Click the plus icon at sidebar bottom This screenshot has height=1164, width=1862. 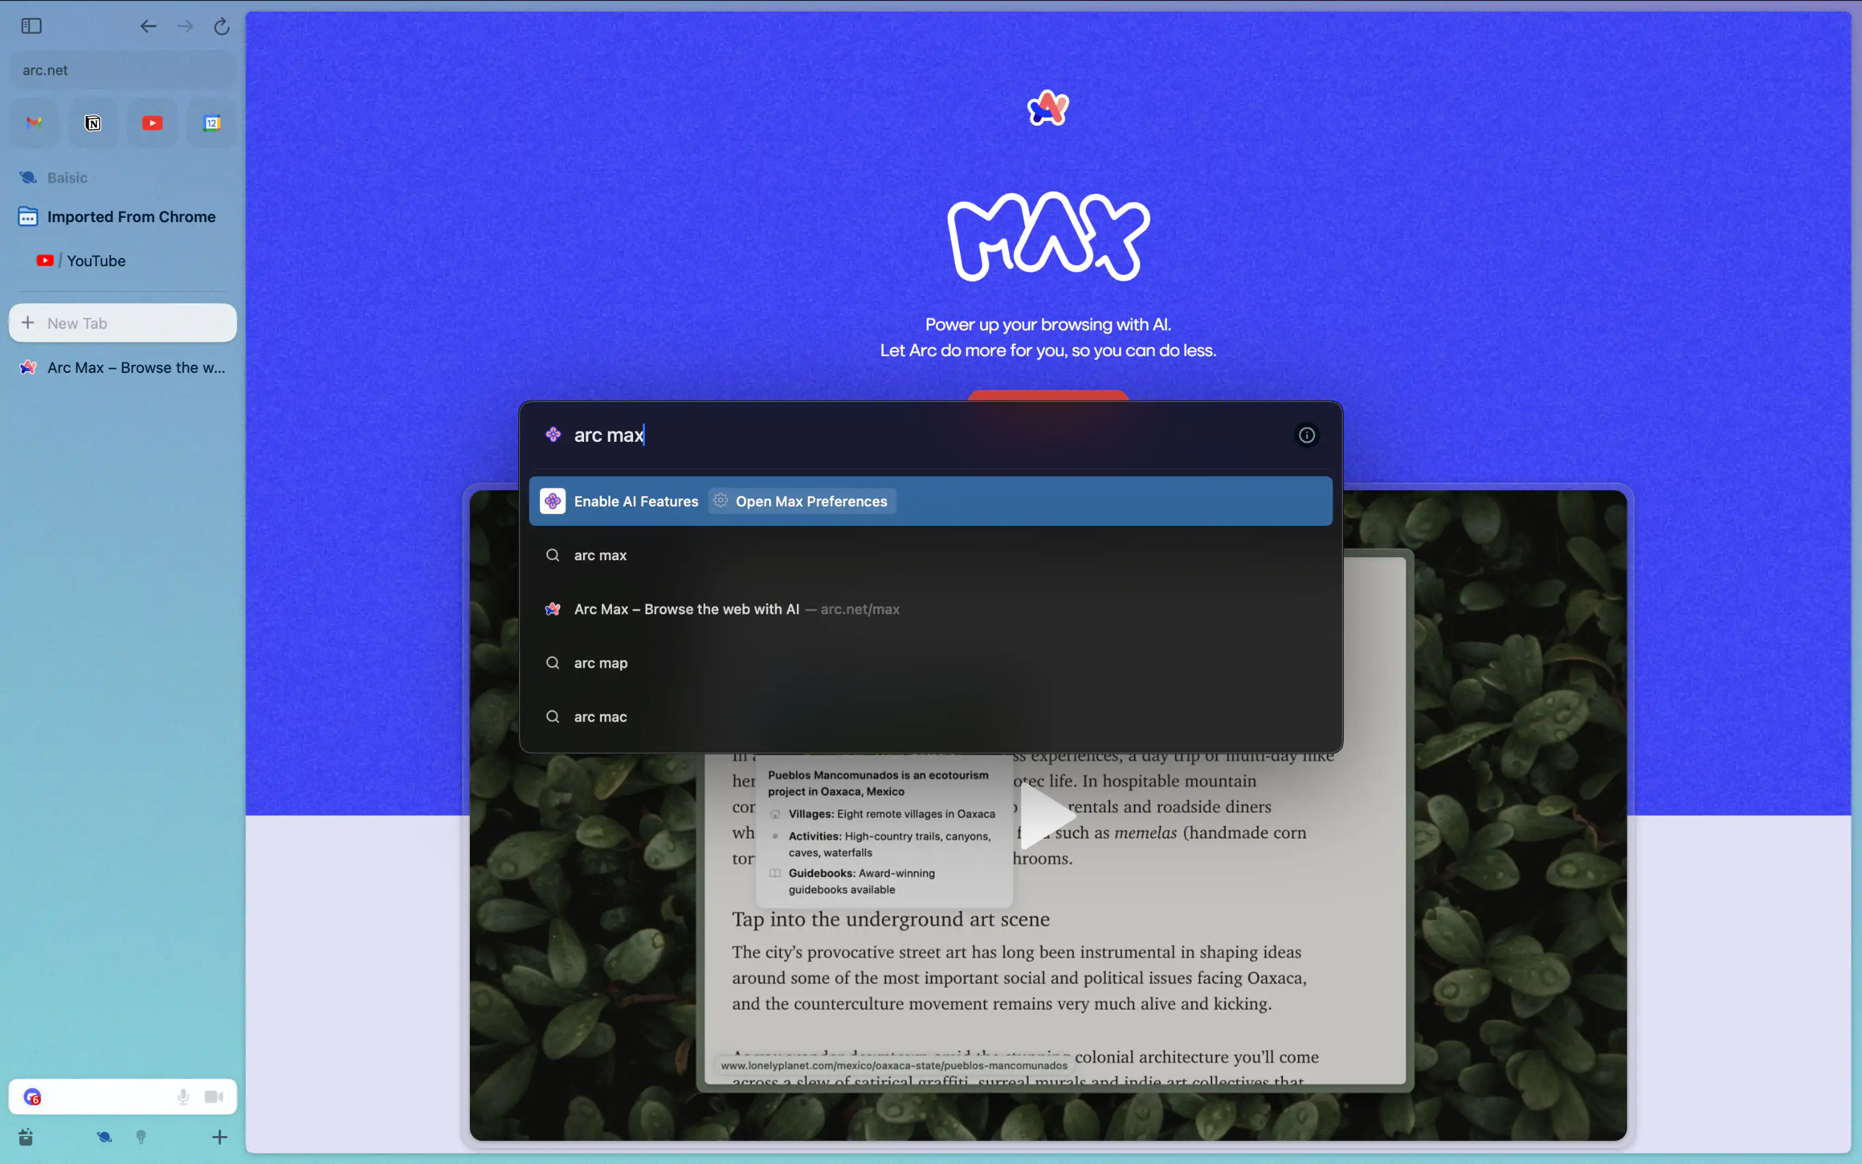[220, 1137]
